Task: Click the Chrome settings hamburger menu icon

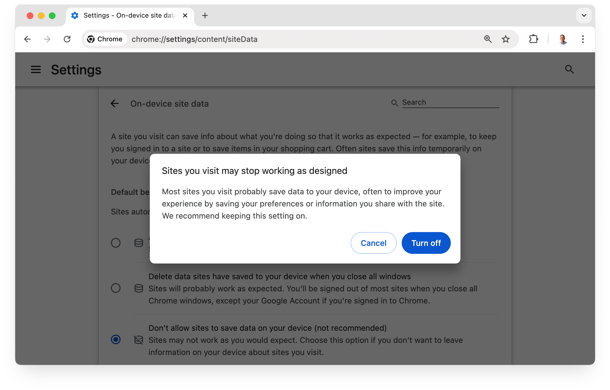Action: tap(36, 69)
